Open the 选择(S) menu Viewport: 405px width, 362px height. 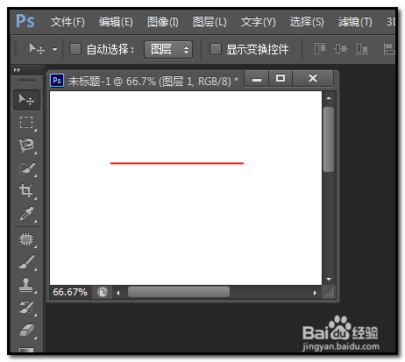307,22
